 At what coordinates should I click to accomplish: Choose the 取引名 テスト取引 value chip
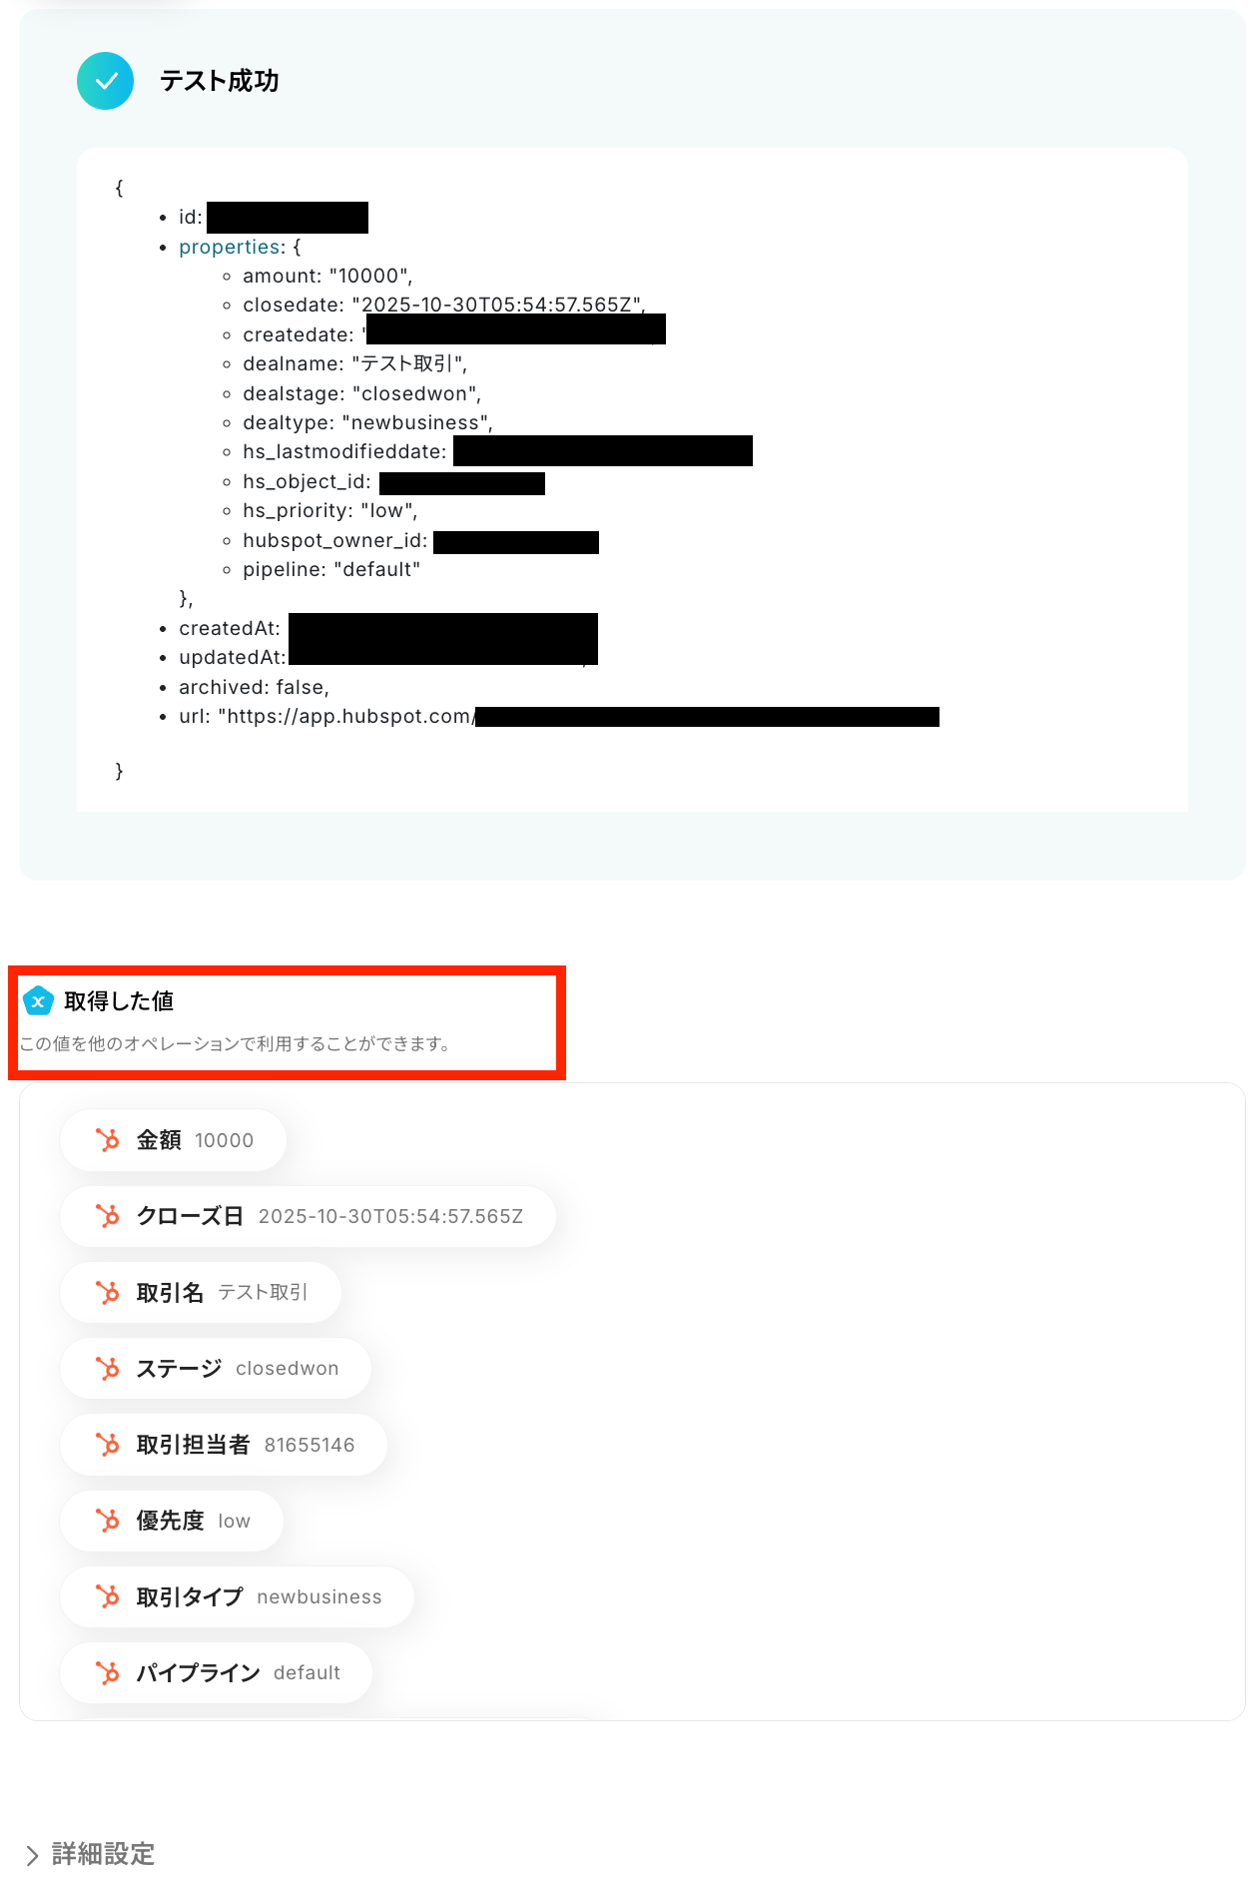pos(201,1292)
